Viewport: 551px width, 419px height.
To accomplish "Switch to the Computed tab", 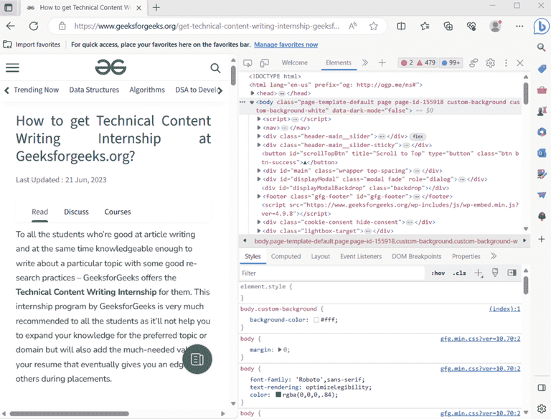I will point(286,256).
